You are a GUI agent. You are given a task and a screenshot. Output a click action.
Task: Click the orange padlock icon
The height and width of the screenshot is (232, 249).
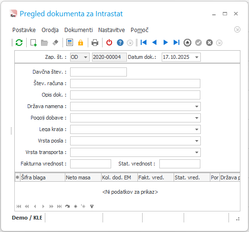point(81,43)
